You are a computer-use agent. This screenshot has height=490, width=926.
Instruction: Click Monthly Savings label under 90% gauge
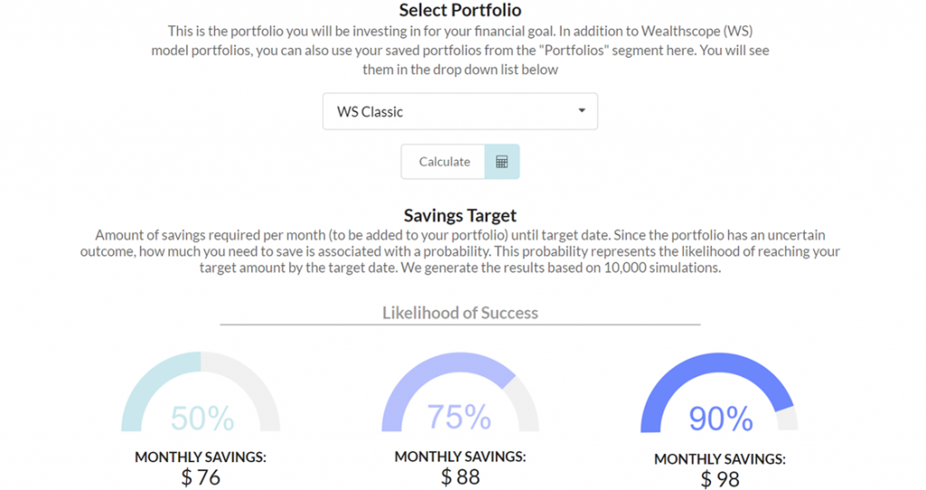click(x=719, y=458)
